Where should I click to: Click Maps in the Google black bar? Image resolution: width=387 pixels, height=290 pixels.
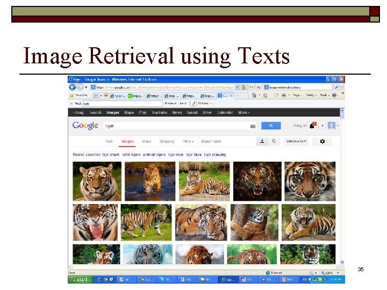(129, 112)
